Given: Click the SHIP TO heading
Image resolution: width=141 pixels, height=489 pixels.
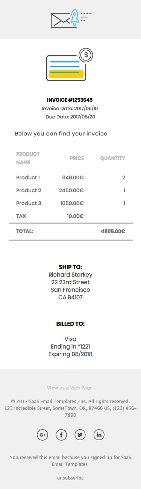Looking at the screenshot, I should click(x=70, y=267).
